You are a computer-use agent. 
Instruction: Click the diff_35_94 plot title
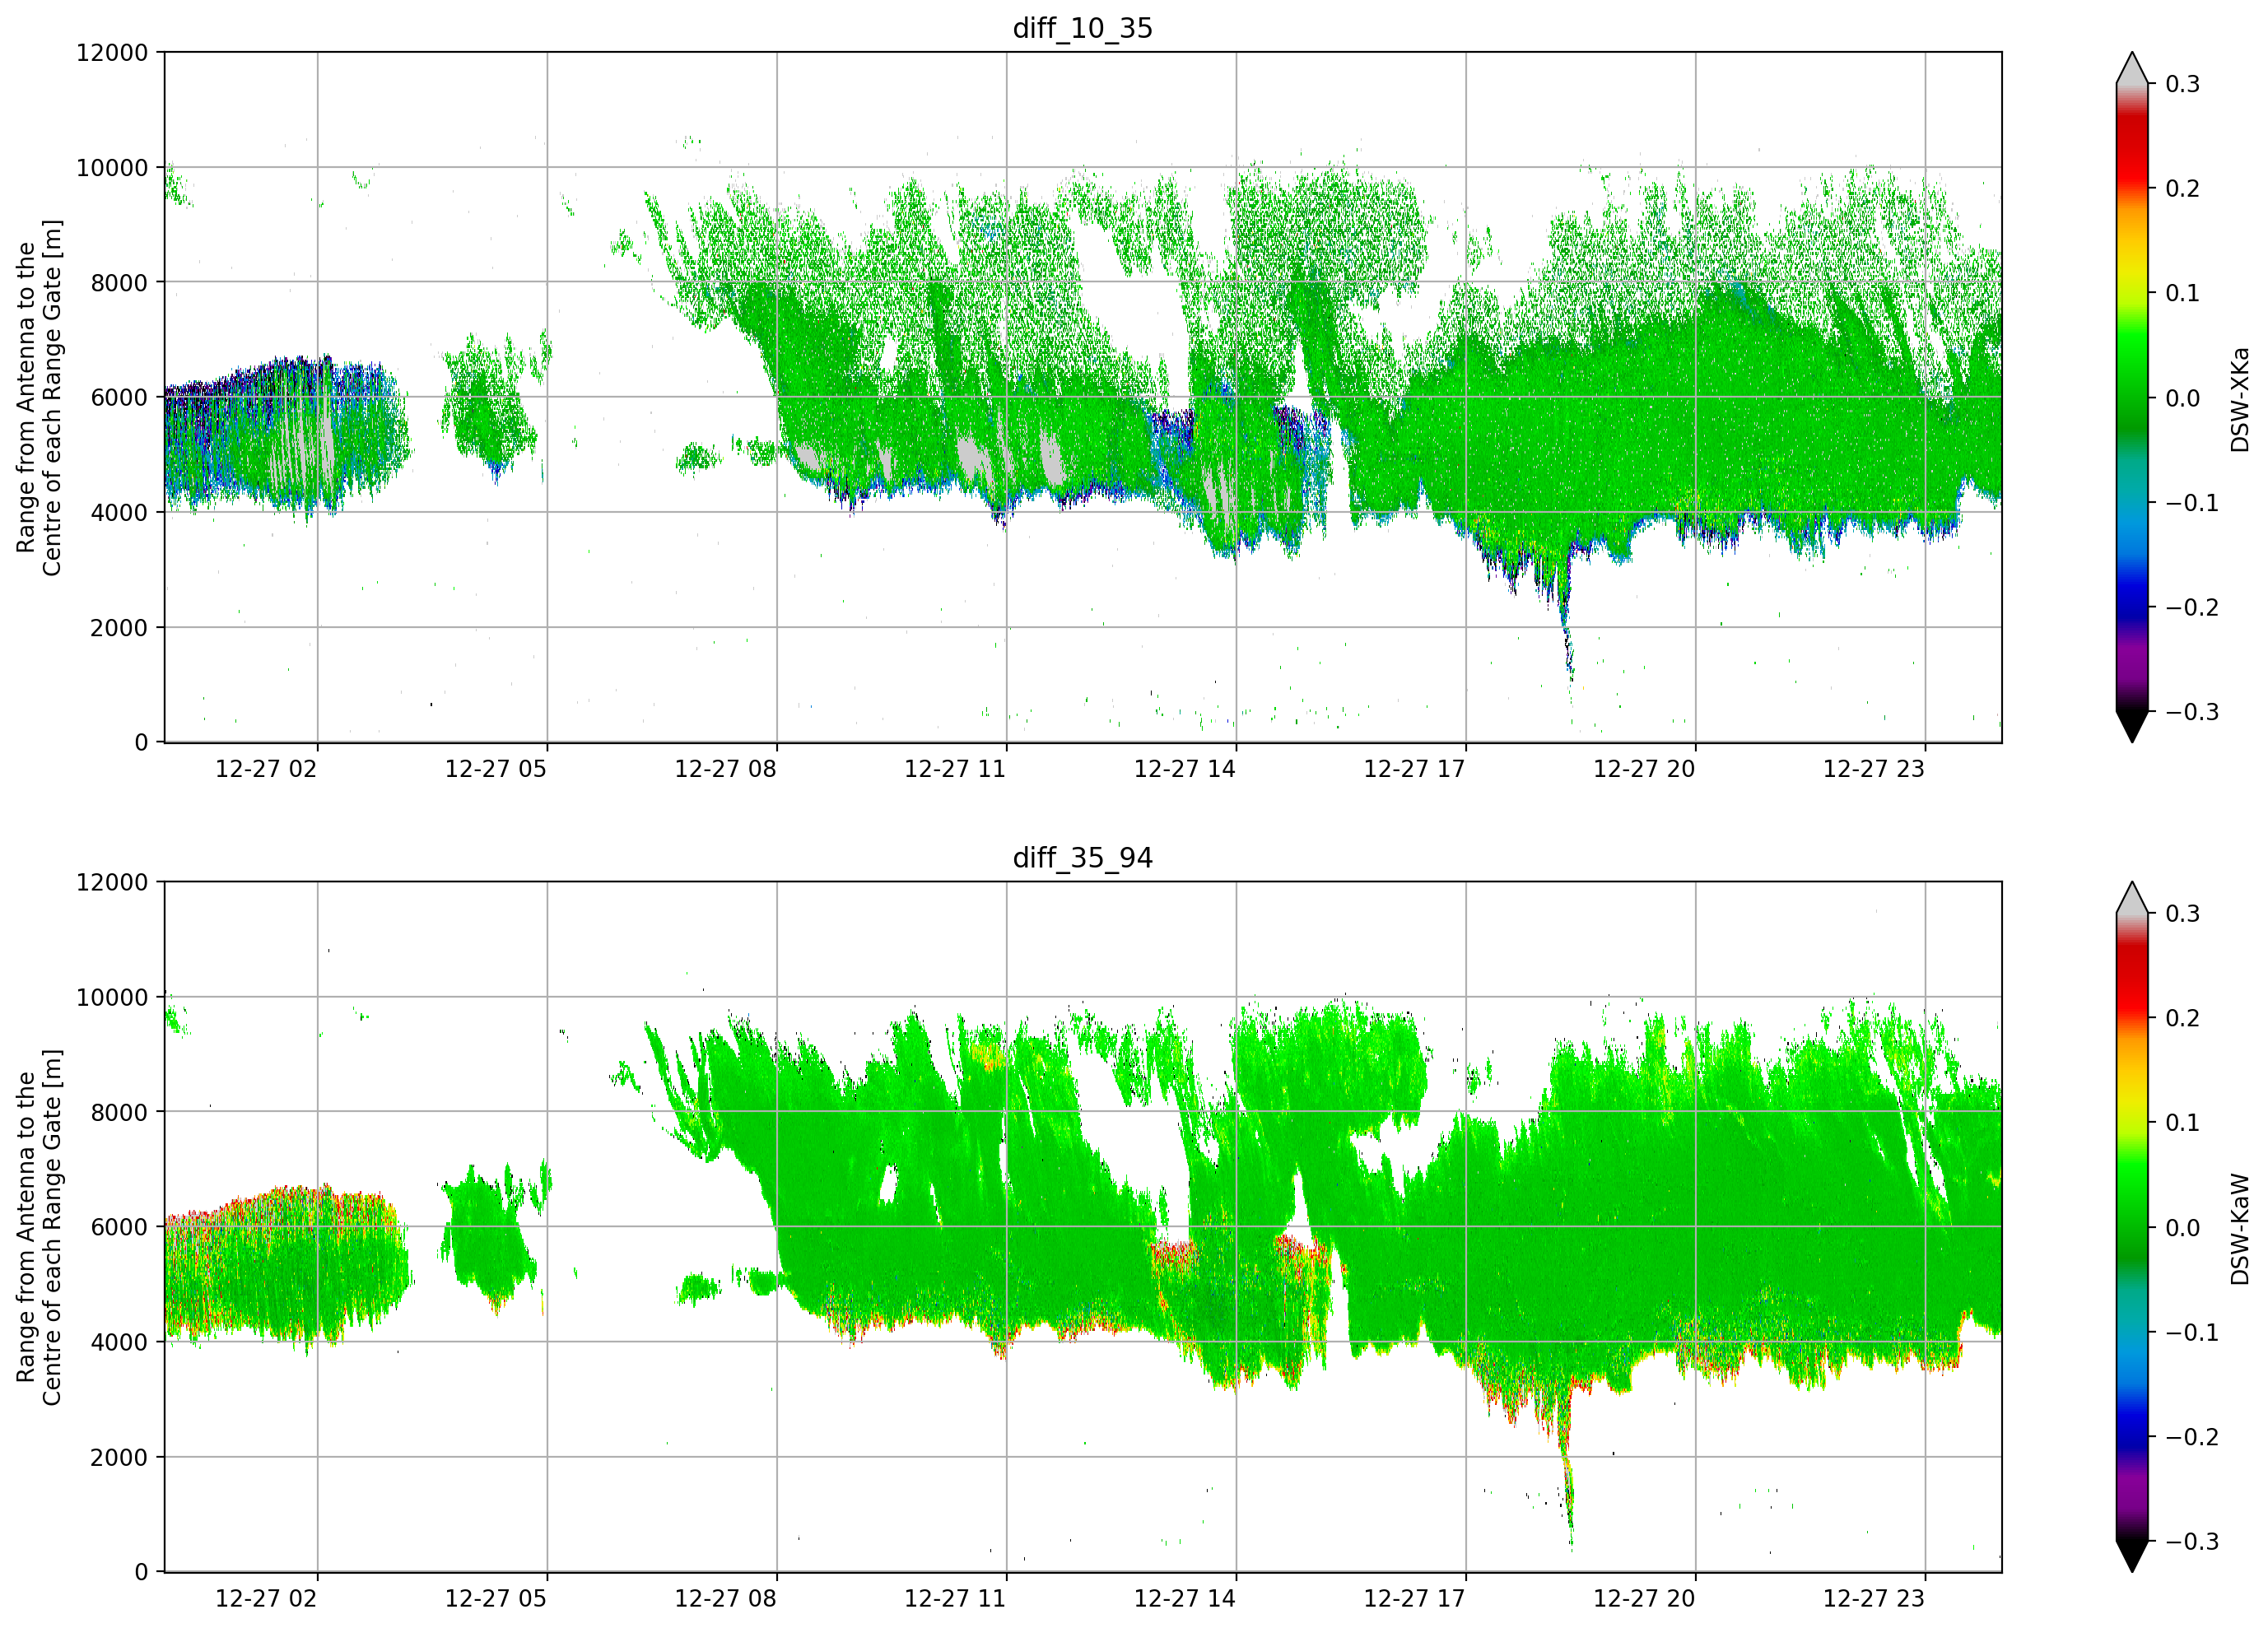(x=1083, y=858)
